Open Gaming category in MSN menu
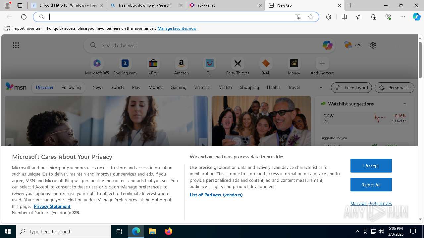 [x=178, y=87]
